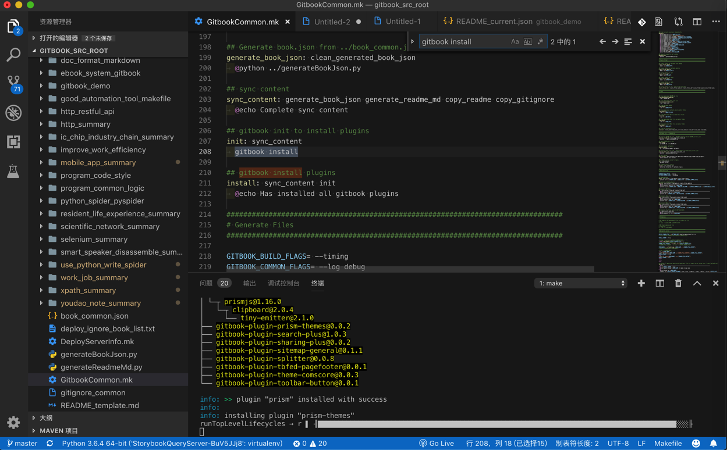
Task: Kill terminal with the trash icon
Action: [x=678, y=283]
